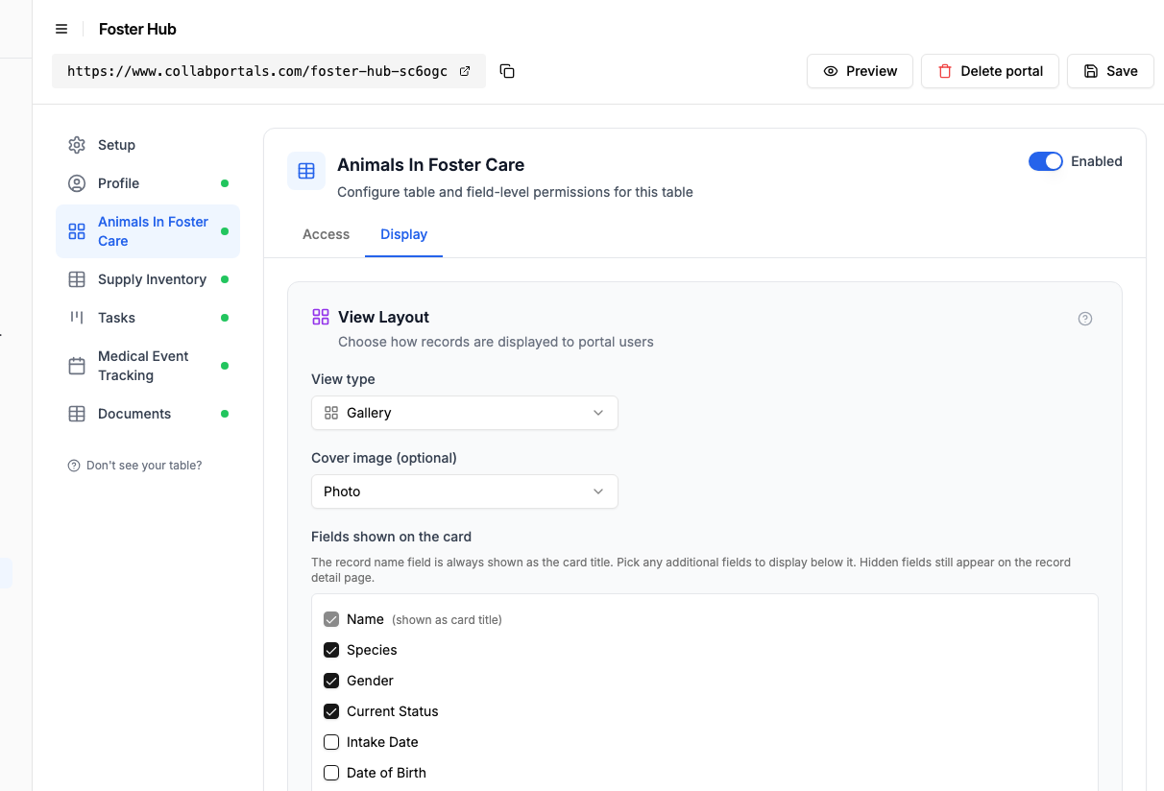The height and width of the screenshot is (791, 1164).
Task: Click the Cover image (optional) label
Action: point(384,458)
